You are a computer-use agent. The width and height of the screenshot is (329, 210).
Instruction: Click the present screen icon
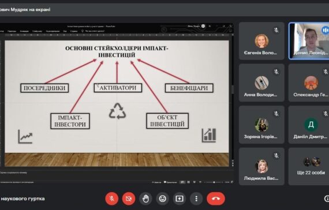(180, 198)
